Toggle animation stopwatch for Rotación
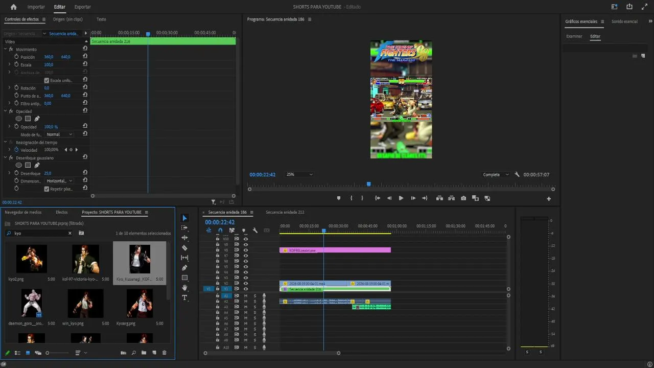 (x=16, y=88)
